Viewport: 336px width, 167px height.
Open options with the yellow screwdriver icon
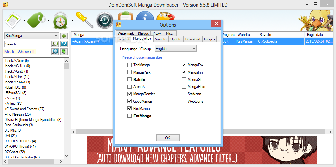[85, 20]
